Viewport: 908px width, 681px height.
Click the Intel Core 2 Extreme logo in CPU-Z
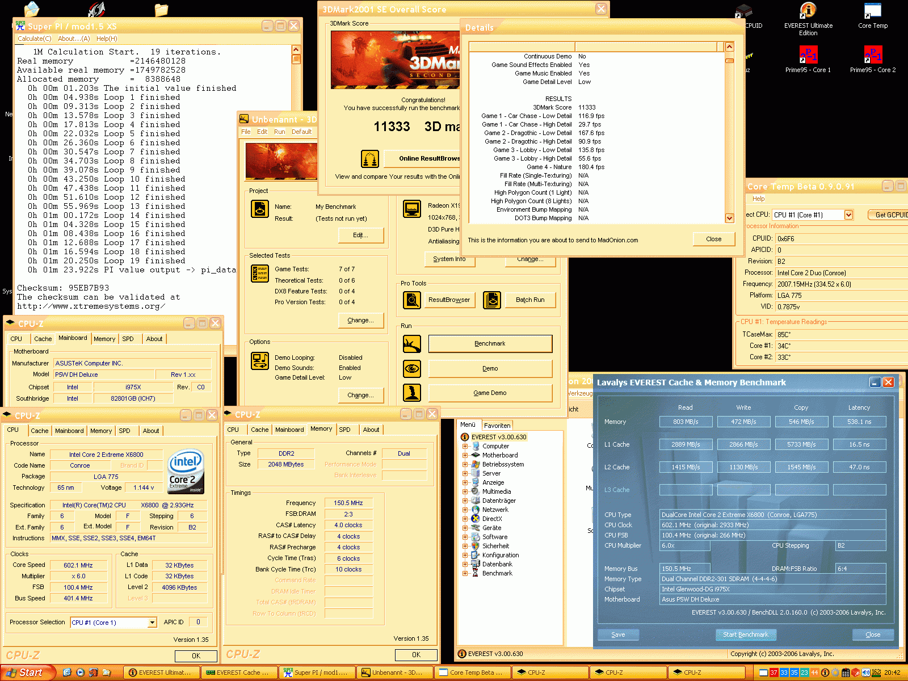click(186, 472)
